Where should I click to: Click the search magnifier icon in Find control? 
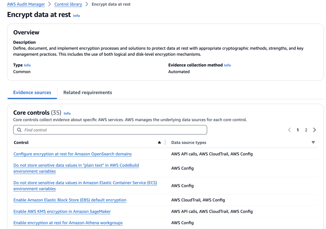coord(19,130)
